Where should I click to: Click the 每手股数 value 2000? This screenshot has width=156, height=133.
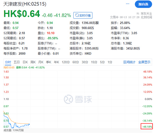click(22, 54)
